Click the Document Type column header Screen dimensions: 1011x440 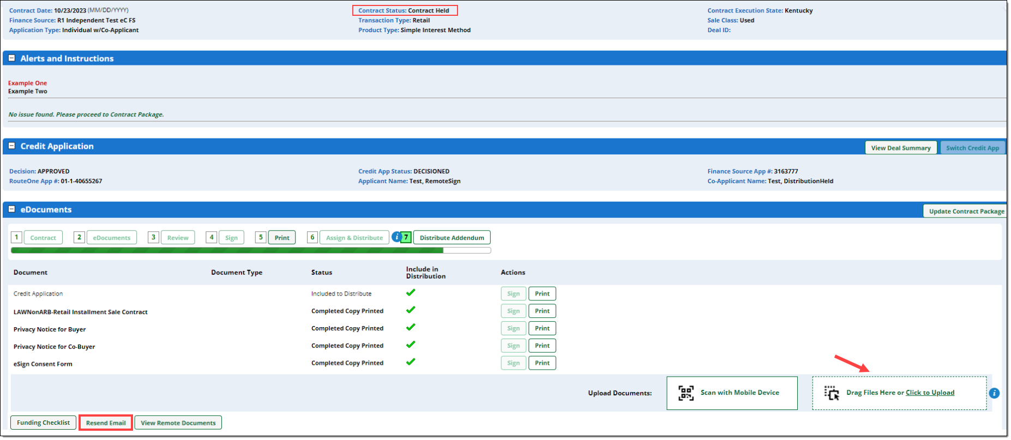[x=237, y=273]
